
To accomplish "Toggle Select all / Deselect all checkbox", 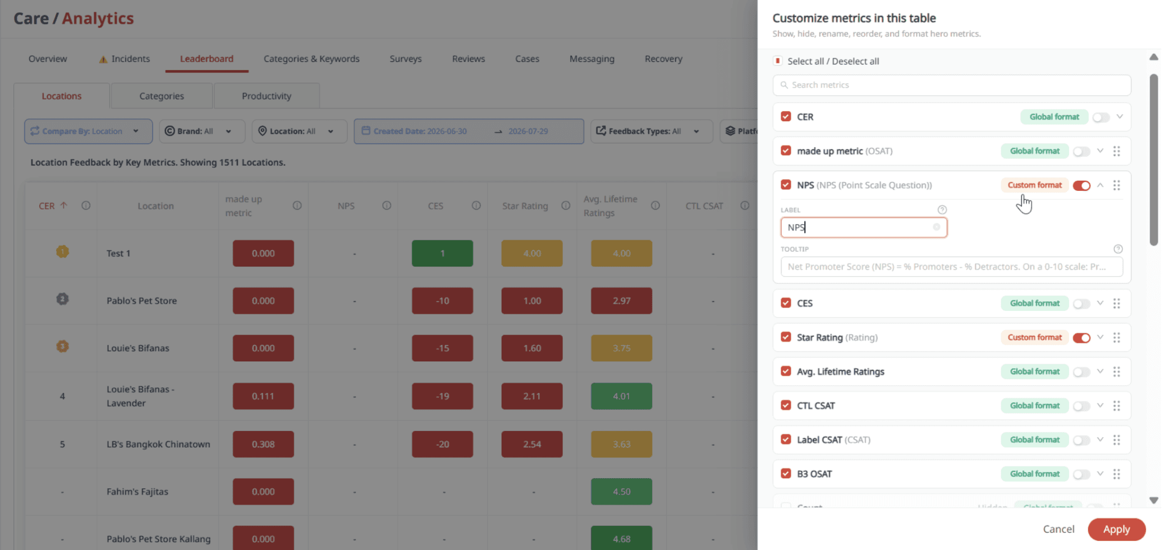I will tap(778, 61).
